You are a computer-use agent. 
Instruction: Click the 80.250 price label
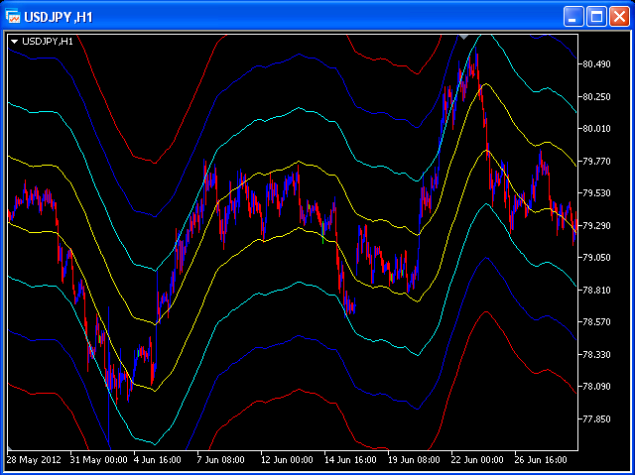pyautogui.click(x=597, y=97)
